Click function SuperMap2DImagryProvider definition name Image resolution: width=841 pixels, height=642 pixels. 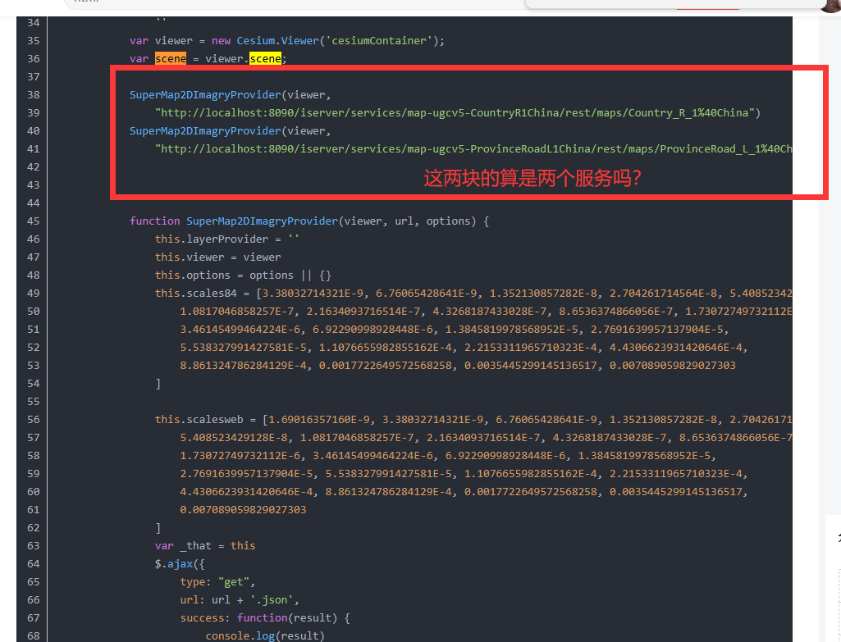tap(262, 221)
